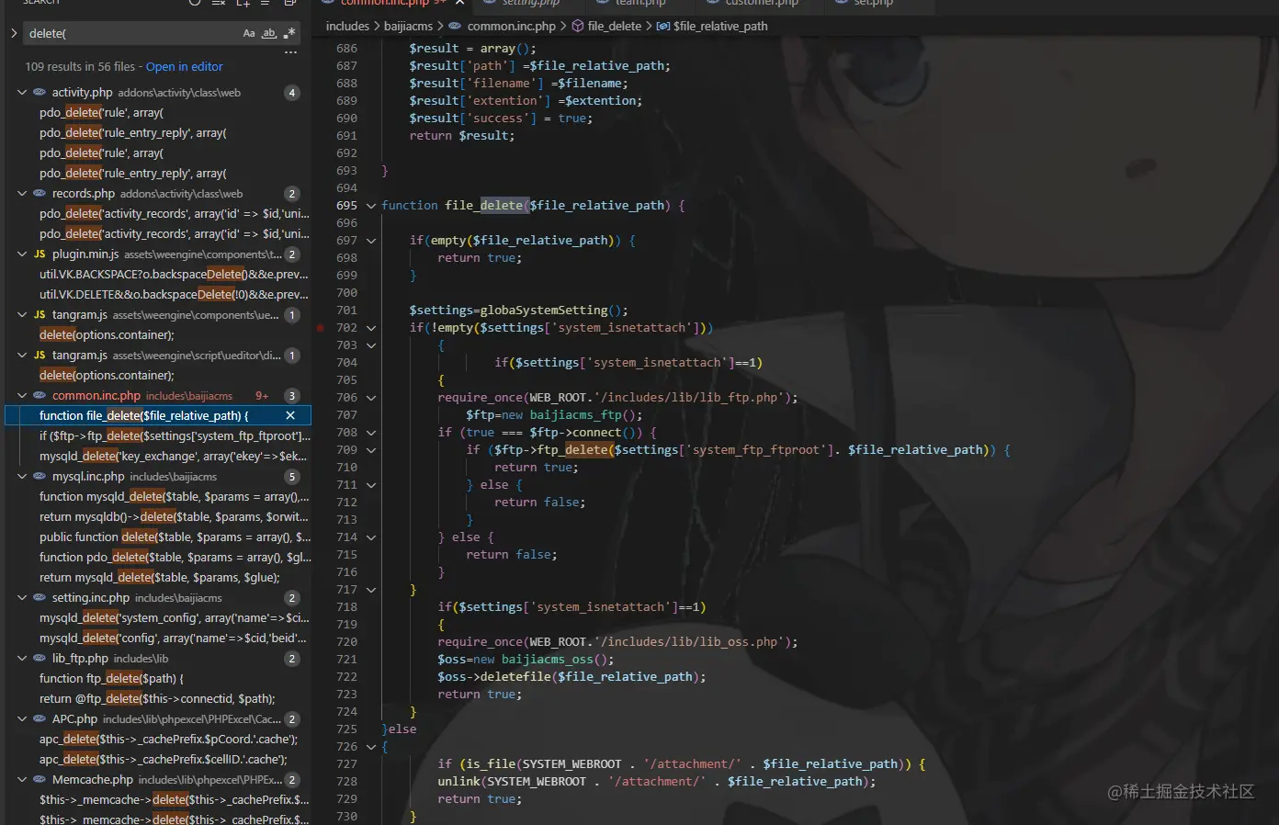The image size is (1279, 825).
Task: Fold the code block at line 702
Action: 371,328
